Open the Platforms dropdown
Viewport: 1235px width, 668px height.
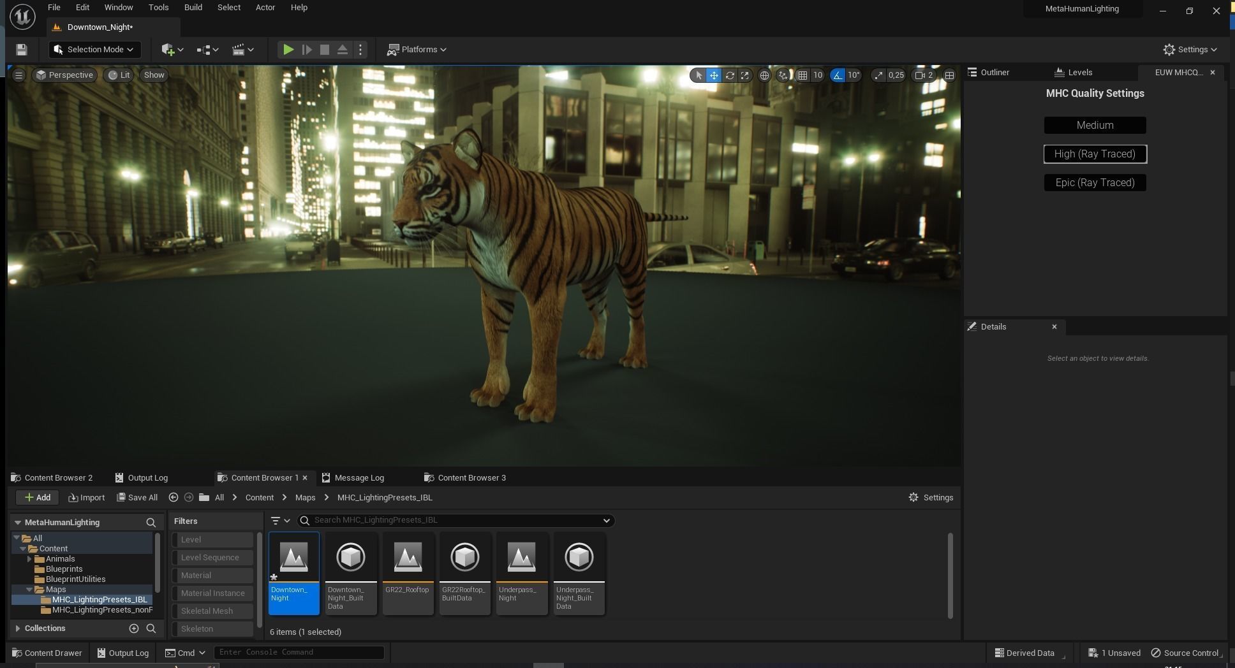click(x=417, y=50)
